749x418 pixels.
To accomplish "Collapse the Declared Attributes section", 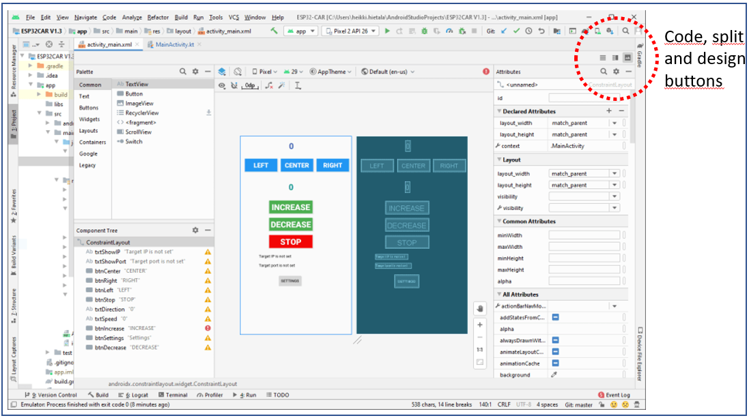I will click(500, 111).
